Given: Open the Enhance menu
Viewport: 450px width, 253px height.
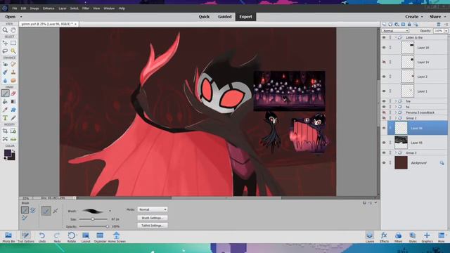Looking at the screenshot, I should pyautogui.click(x=49, y=8).
